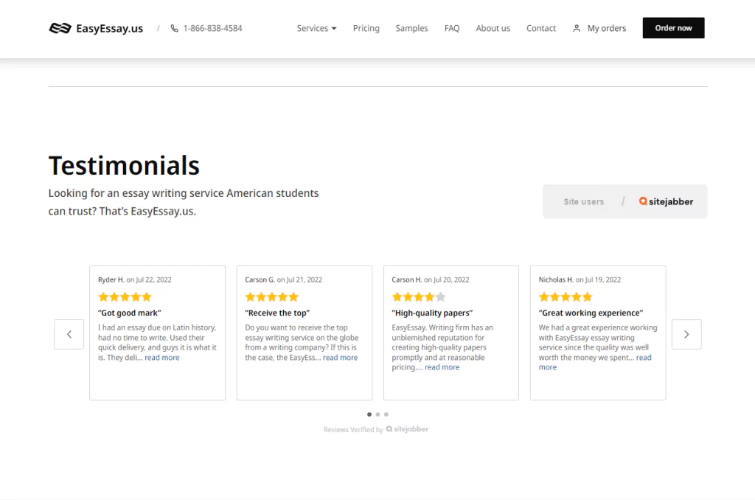755x500 pixels.
Task: Click Nicholas H. five-star rating
Action: 566,296
